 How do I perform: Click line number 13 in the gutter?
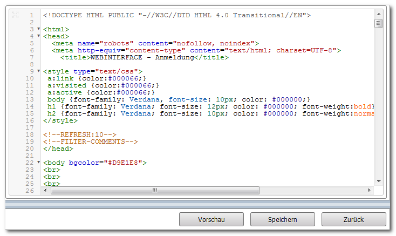click(x=30, y=99)
